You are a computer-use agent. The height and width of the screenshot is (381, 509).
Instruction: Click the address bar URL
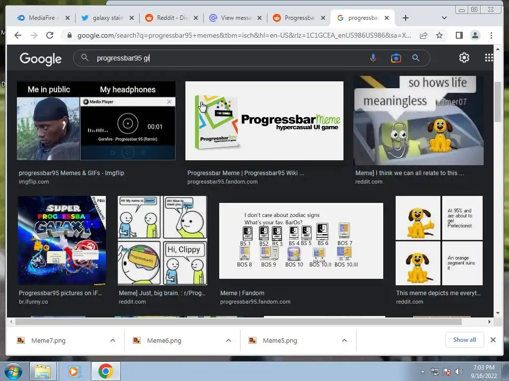(x=244, y=35)
